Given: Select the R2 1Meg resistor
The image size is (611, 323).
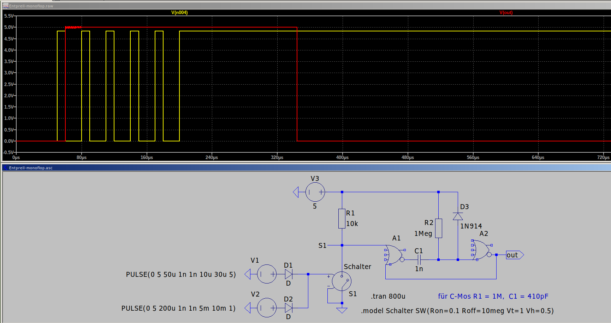Looking at the screenshot, I should tap(438, 228).
